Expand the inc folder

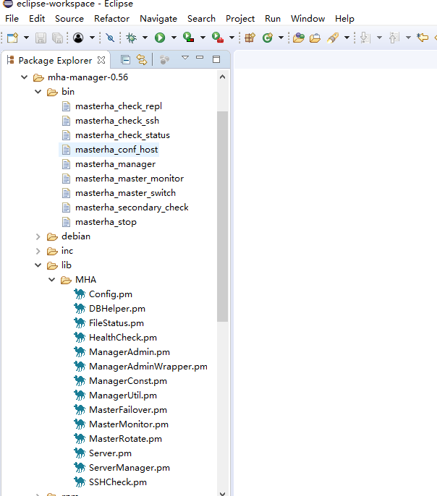38,251
